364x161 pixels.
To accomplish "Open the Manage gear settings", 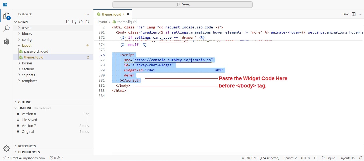I will 6,148.
